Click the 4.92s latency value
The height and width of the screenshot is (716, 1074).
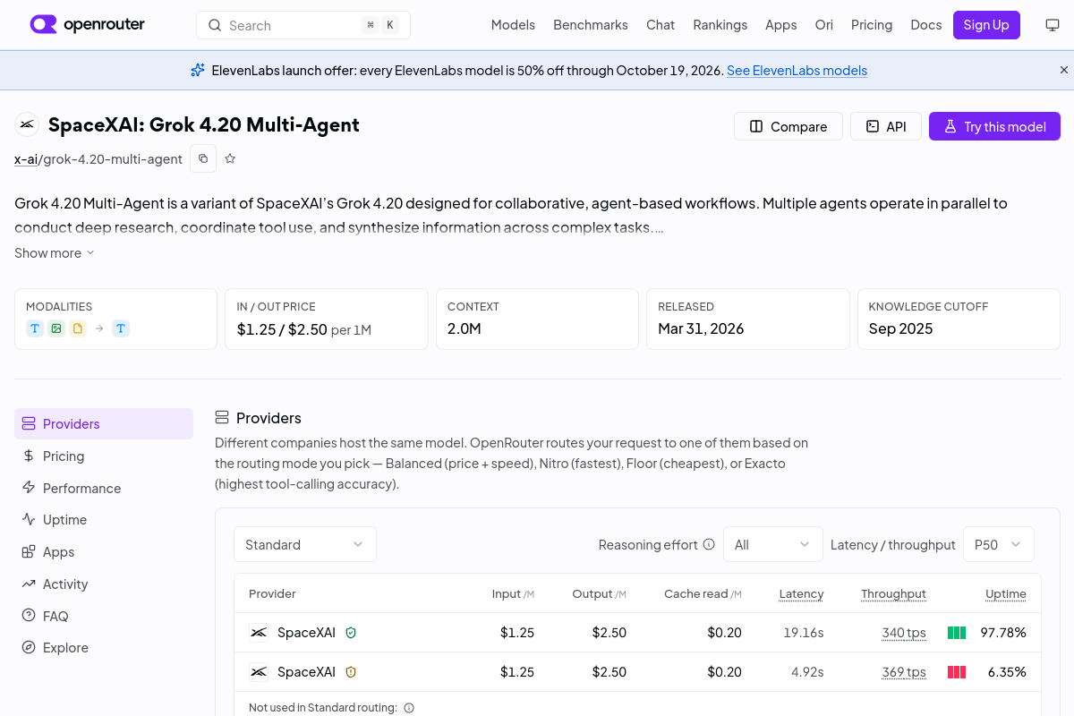click(807, 672)
